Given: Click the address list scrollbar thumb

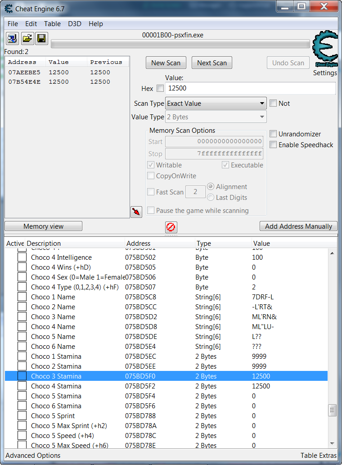Looking at the screenshot, I should coord(333,410).
